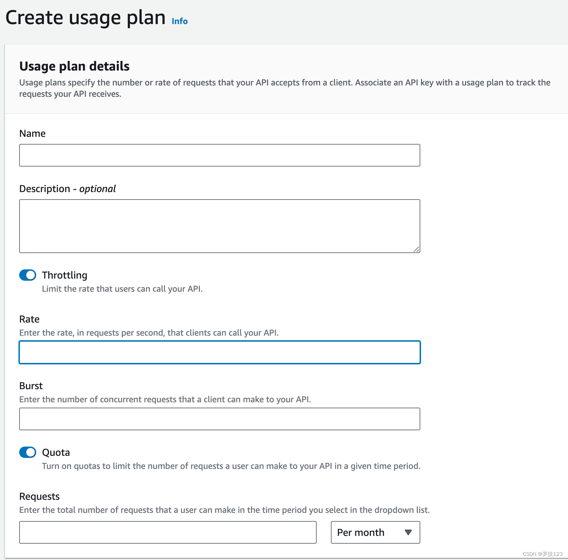The image size is (568, 560).
Task: Click the 'Description - optional' label
Action: click(67, 189)
